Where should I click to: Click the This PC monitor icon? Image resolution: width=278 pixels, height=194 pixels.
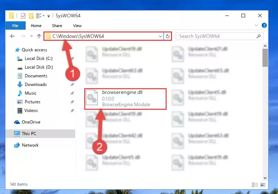(17, 134)
